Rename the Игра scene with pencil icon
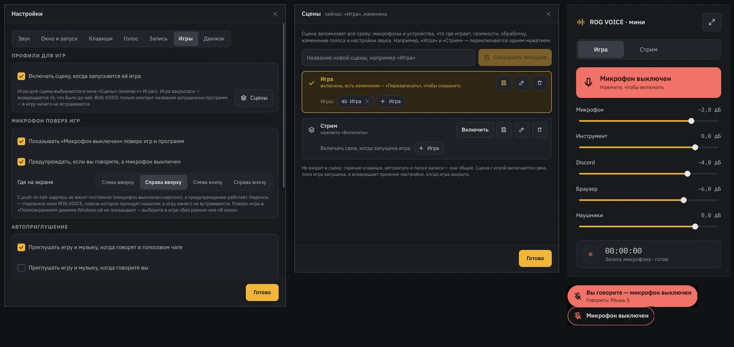Screen dimensions: 734x347 (522, 83)
